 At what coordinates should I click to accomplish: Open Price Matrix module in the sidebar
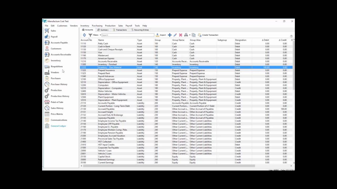(x=57, y=114)
